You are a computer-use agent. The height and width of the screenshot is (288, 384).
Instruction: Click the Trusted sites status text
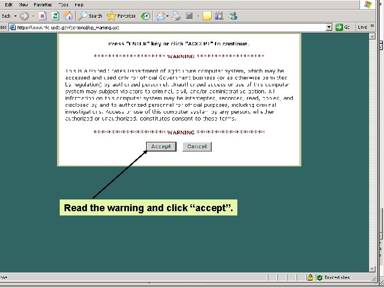[337, 277]
